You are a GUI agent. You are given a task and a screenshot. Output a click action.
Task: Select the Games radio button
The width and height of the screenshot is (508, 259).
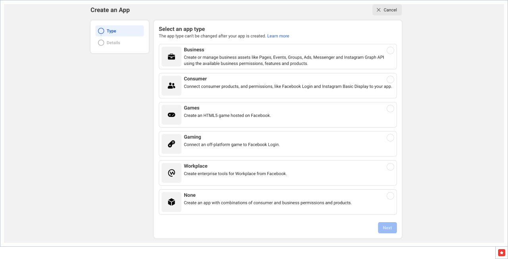click(x=391, y=109)
